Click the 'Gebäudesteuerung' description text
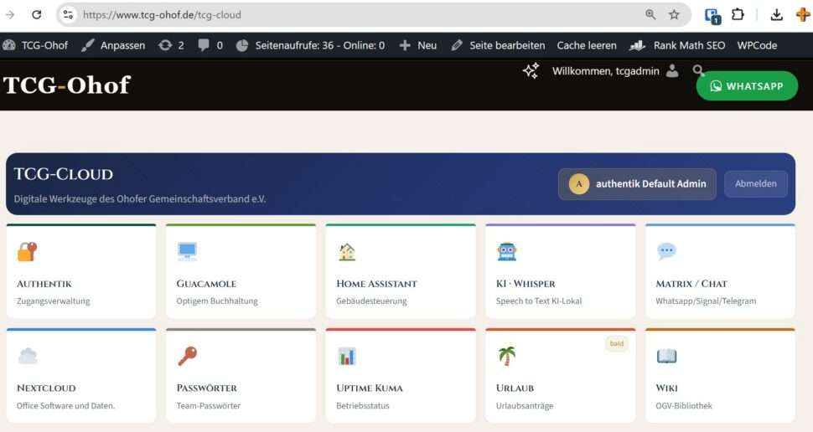Viewport: 813px width, 432px height. tap(371, 301)
